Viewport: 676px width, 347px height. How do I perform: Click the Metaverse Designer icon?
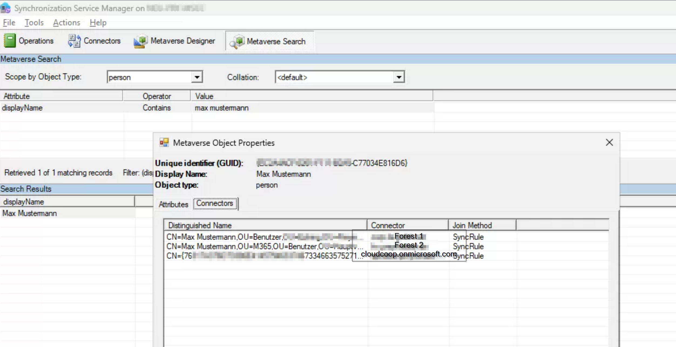pyautogui.click(x=141, y=41)
